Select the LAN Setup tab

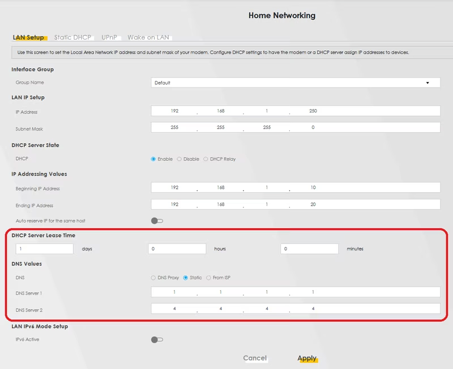(x=28, y=37)
